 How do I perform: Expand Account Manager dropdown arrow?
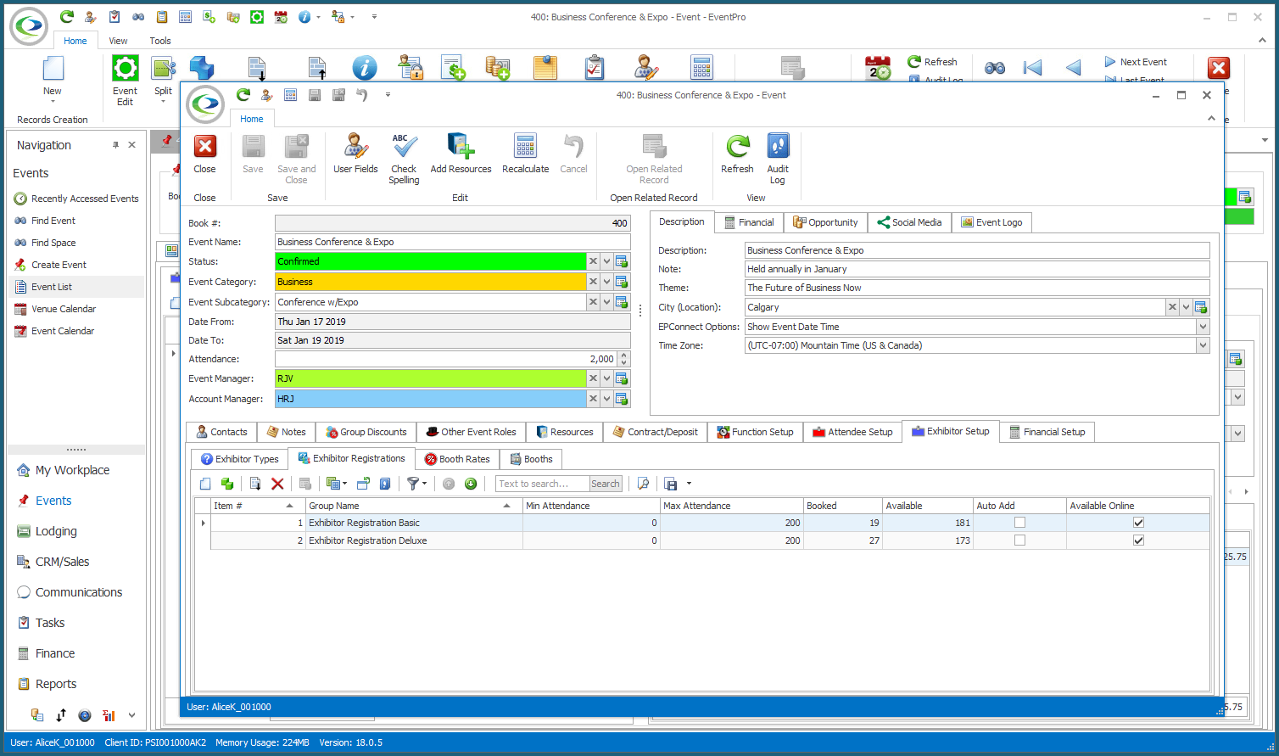click(x=607, y=399)
